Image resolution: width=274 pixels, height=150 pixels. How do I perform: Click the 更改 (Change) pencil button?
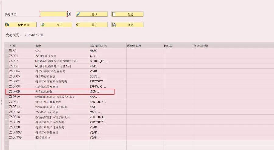(x=92, y=14)
